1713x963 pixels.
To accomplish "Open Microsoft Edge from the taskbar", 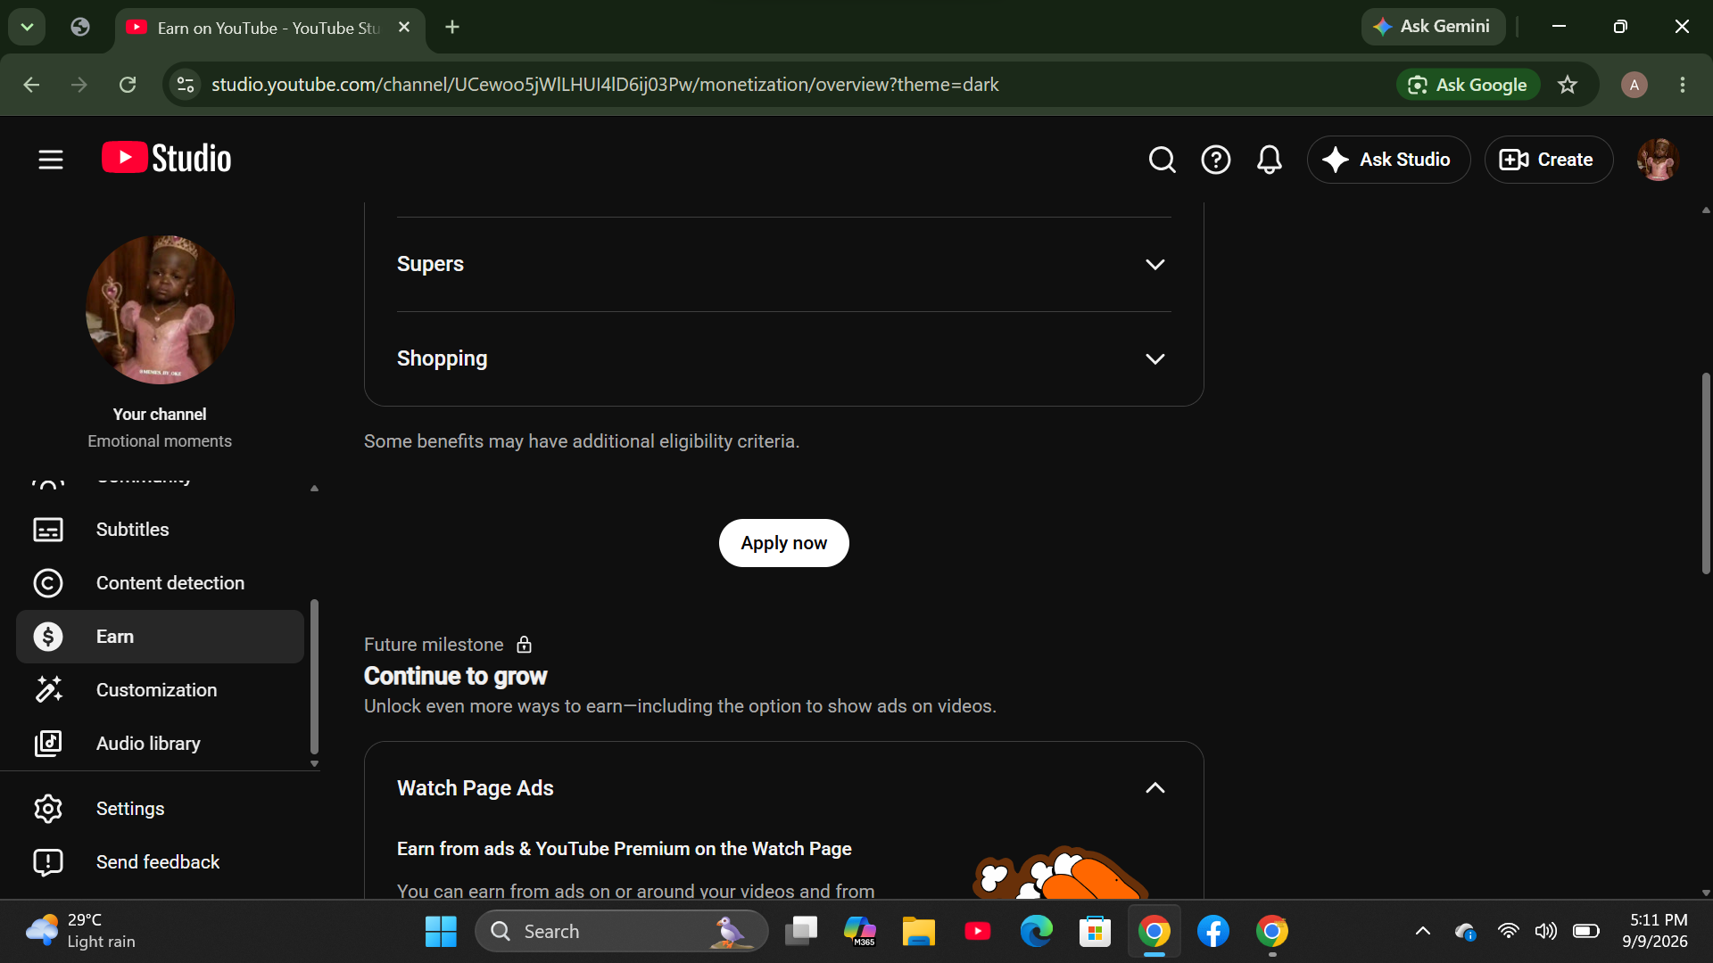I will point(1036,932).
